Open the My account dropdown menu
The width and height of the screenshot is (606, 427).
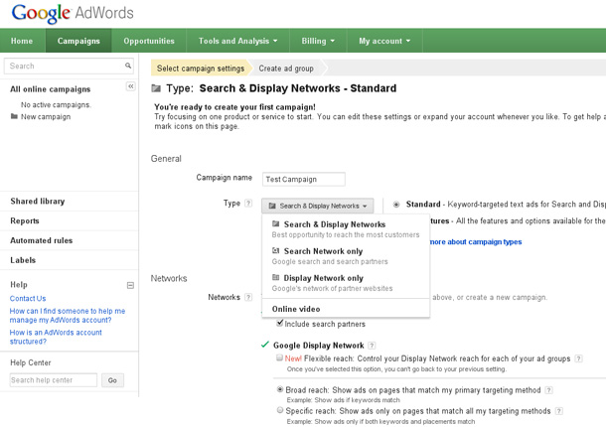(384, 41)
